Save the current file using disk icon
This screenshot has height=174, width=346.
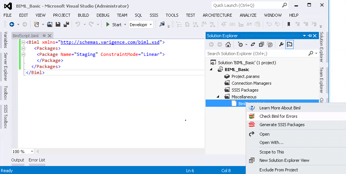point(58,24)
